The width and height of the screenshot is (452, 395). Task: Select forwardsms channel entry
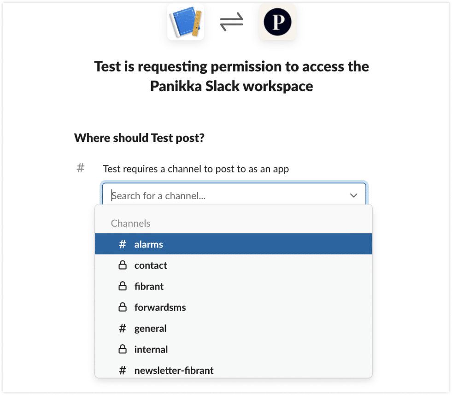coord(160,307)
